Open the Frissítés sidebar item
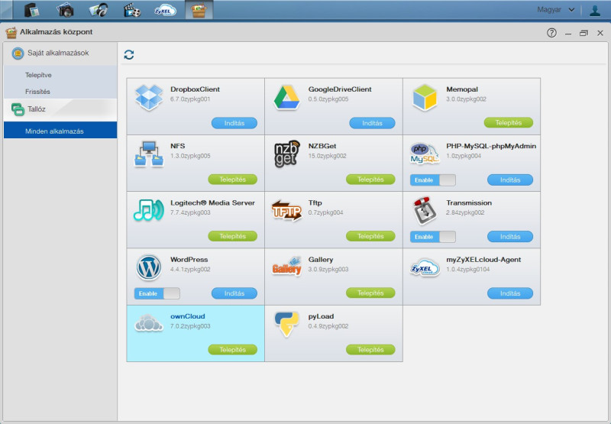The image size is (611, 424). [x=60, y=92]
